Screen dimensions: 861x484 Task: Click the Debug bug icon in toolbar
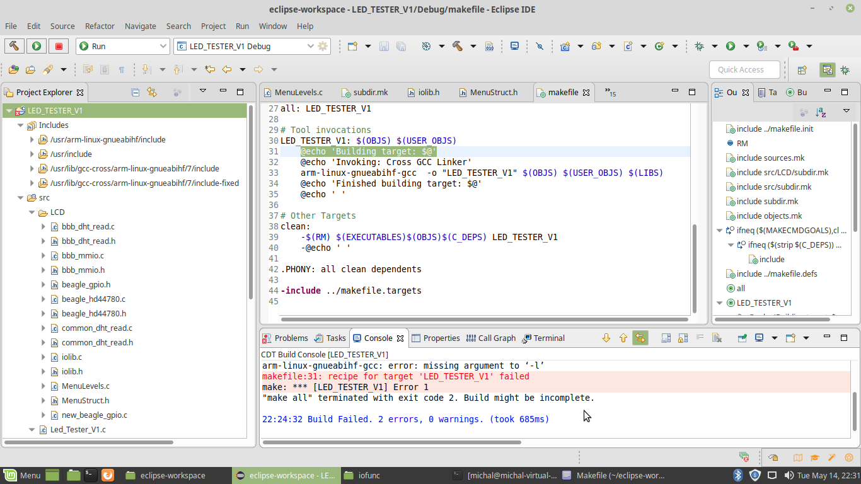tap(699, 46)
